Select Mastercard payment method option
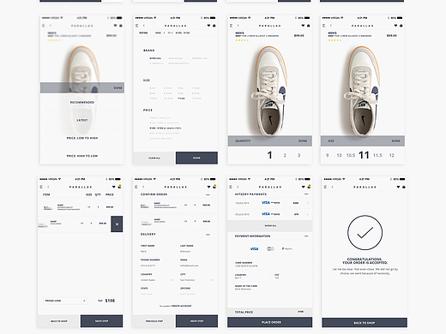The image size is (446, 334). tap(270, 249)
